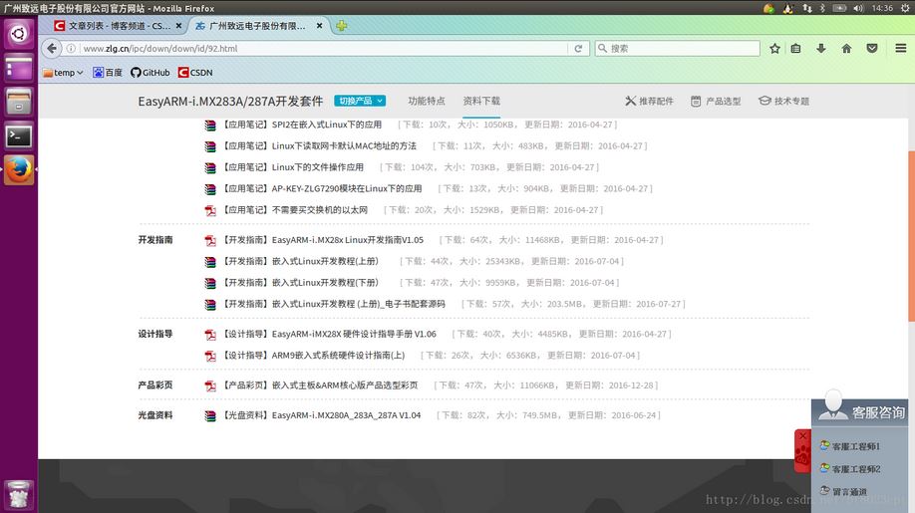Download EasyARM-i.MX28x Linux开发指南V1.05
Viewport: 915px width, 513px height.
tap(324, 240)
